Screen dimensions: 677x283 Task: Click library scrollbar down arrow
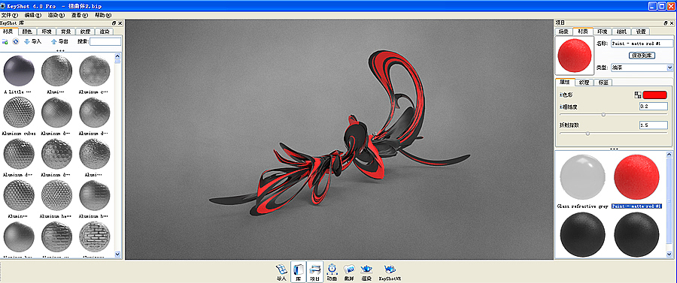tap(117, 255)
